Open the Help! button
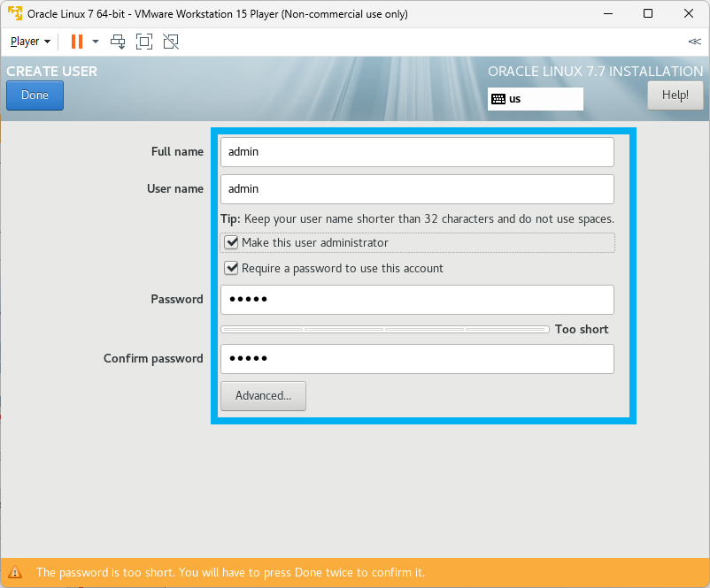Image resolution: width=710 pixels, height=588 pixels. [x=675, y=95]
